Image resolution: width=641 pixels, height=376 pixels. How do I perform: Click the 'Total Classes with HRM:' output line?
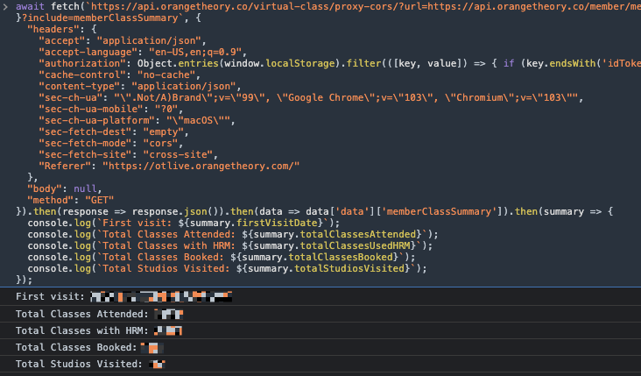point(320,330)
